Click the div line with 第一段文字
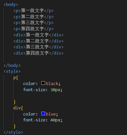Screen dimensions: 127x135 click(39, 35)
